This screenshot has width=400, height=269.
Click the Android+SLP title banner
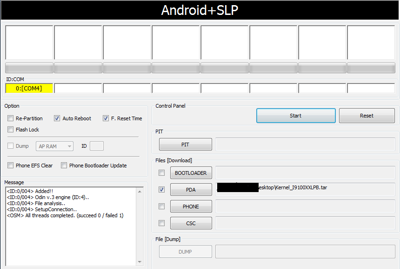[200, 10]
